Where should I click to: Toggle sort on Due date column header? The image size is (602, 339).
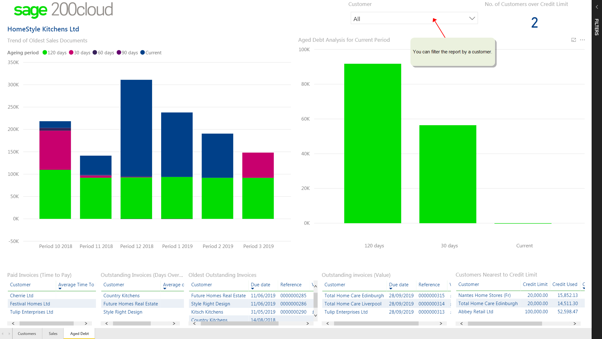pyautogui.click(x=261, y=285)
